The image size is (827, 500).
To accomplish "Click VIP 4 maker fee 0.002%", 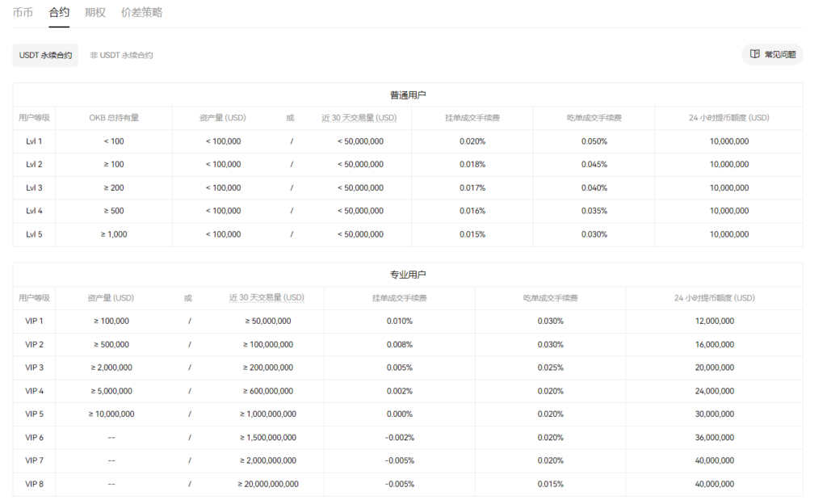I will 399,391.
